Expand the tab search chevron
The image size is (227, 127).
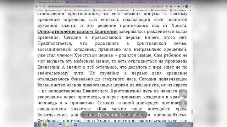coord(178,2)
